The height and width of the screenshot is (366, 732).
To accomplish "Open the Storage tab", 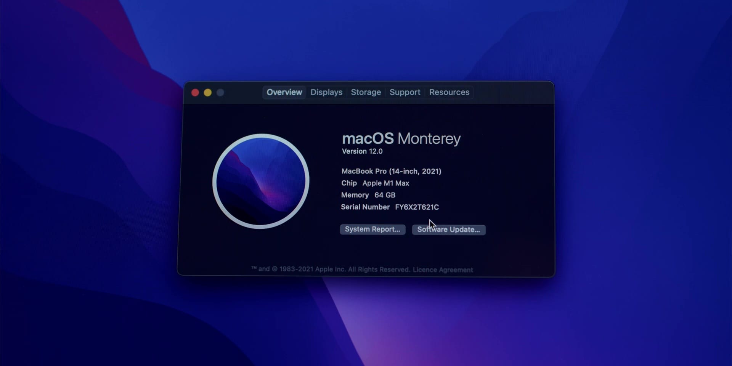I will click(366, 92).
